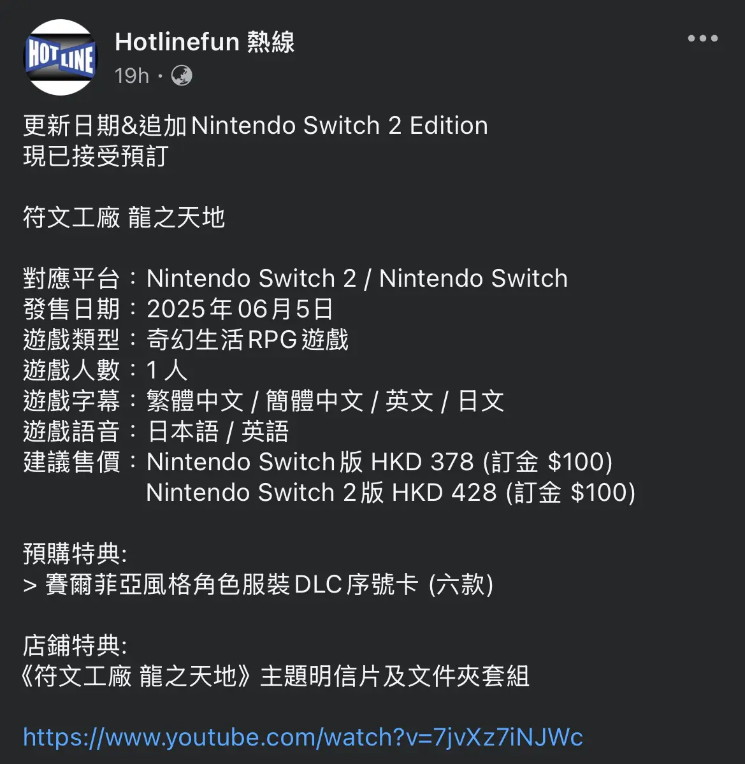This screenshot has height=764, width=745.
Task: Click the 19h post timestamp
Action: pos(131,76)
